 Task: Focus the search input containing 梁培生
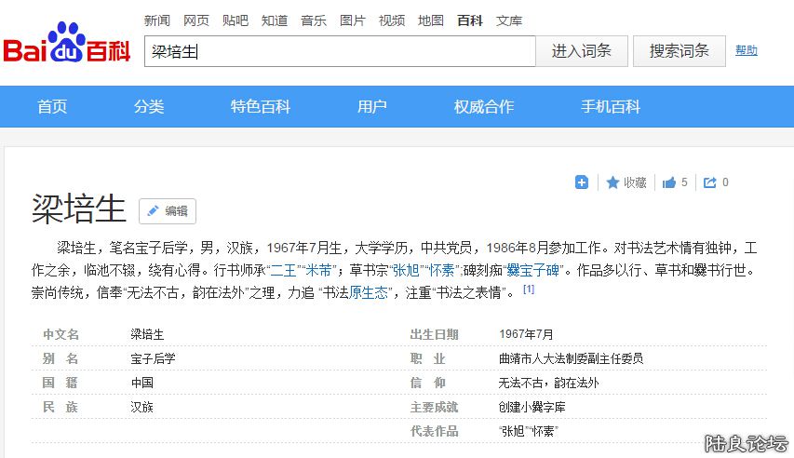[x=340, y=51]
